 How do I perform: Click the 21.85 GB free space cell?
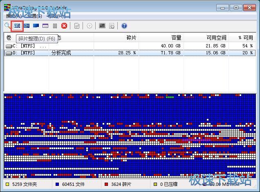(x=215, y=46)
